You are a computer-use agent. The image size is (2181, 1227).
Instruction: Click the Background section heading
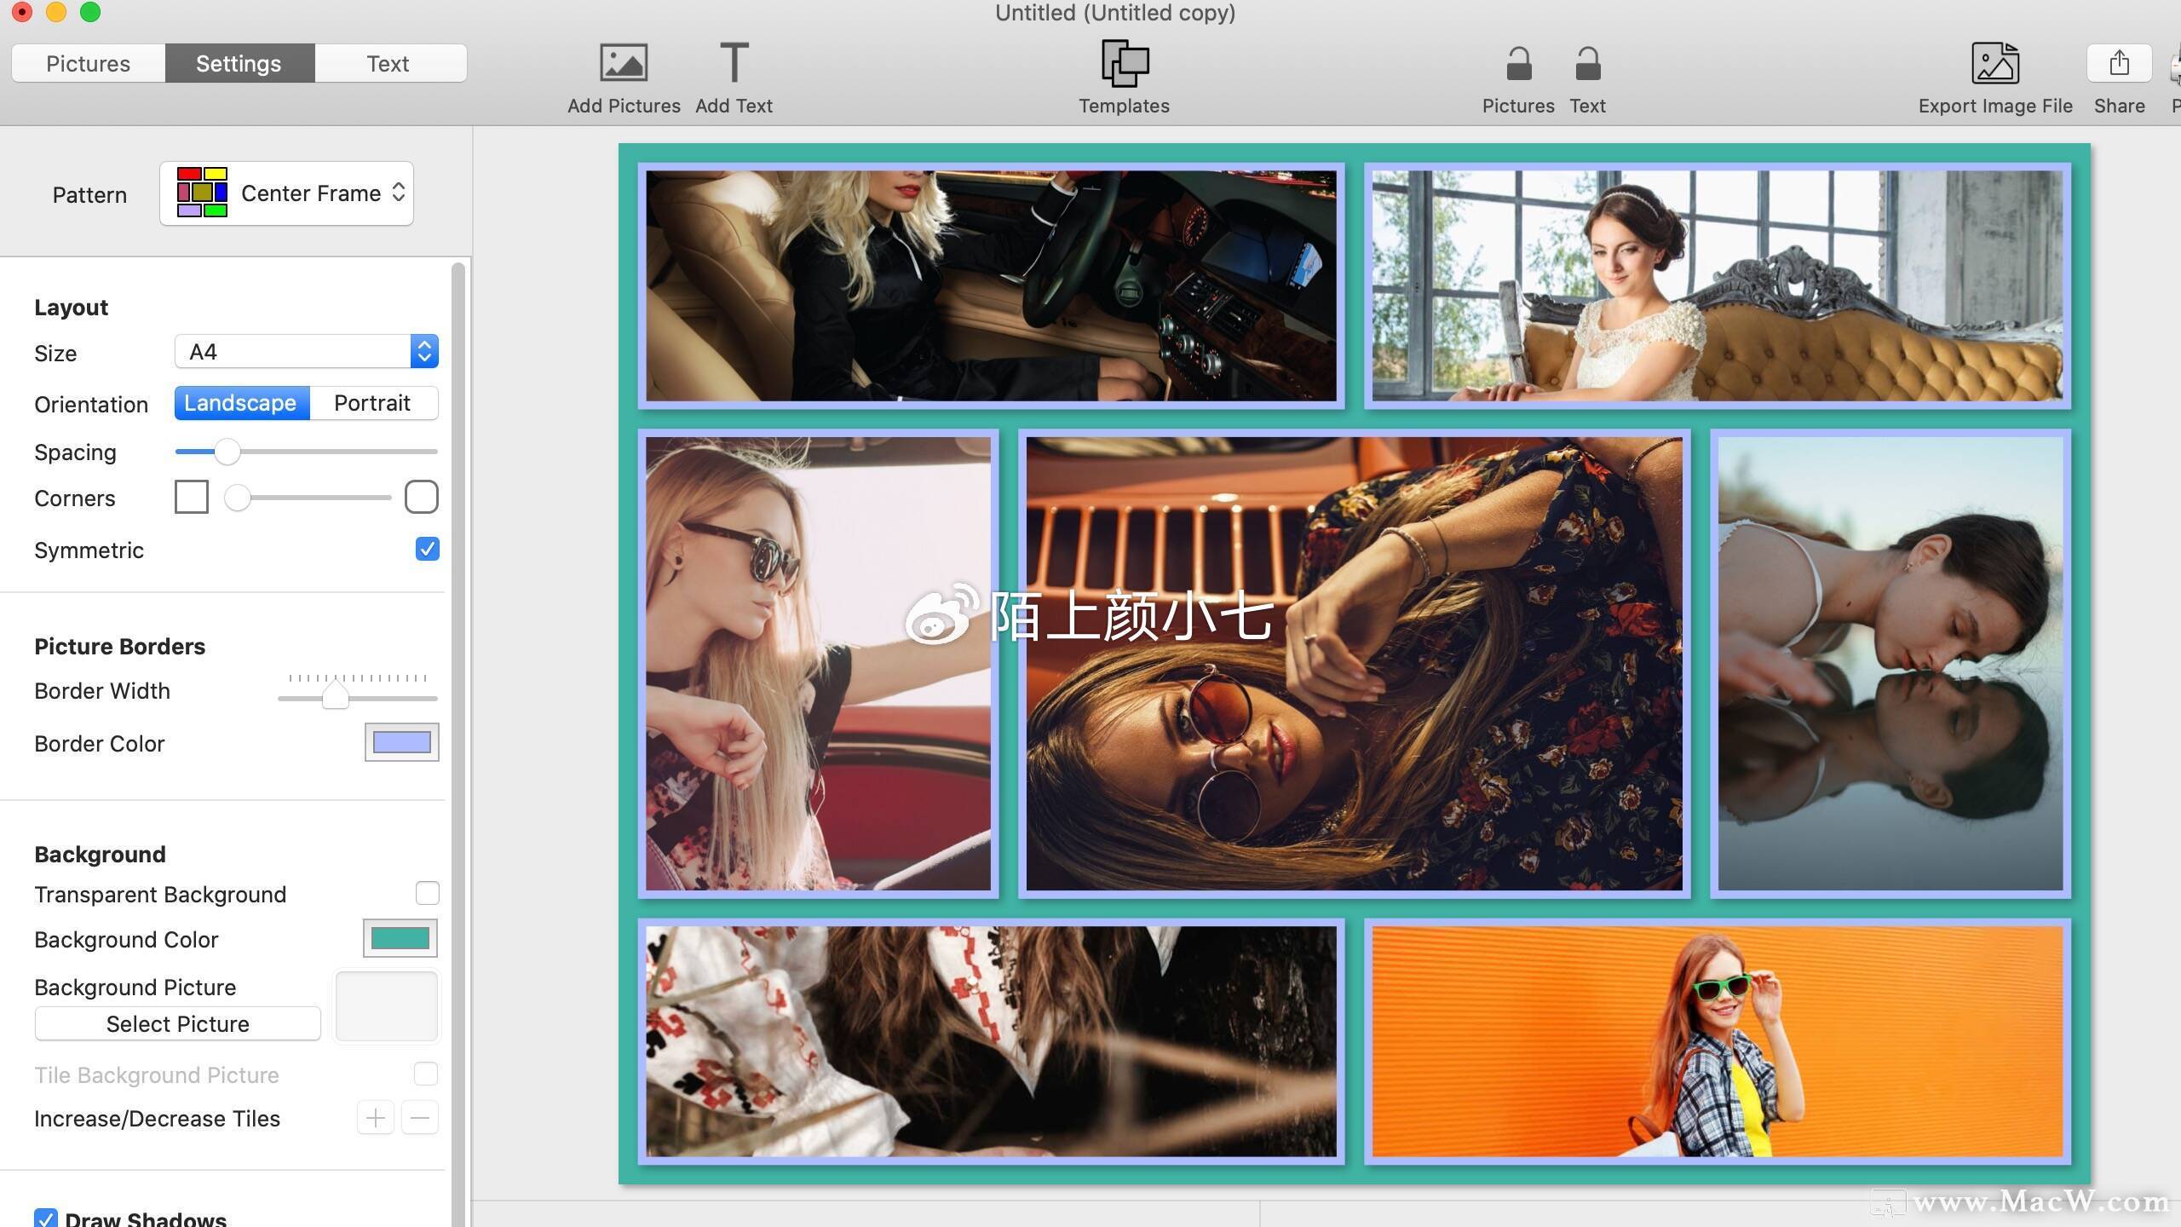coord(101,855)
